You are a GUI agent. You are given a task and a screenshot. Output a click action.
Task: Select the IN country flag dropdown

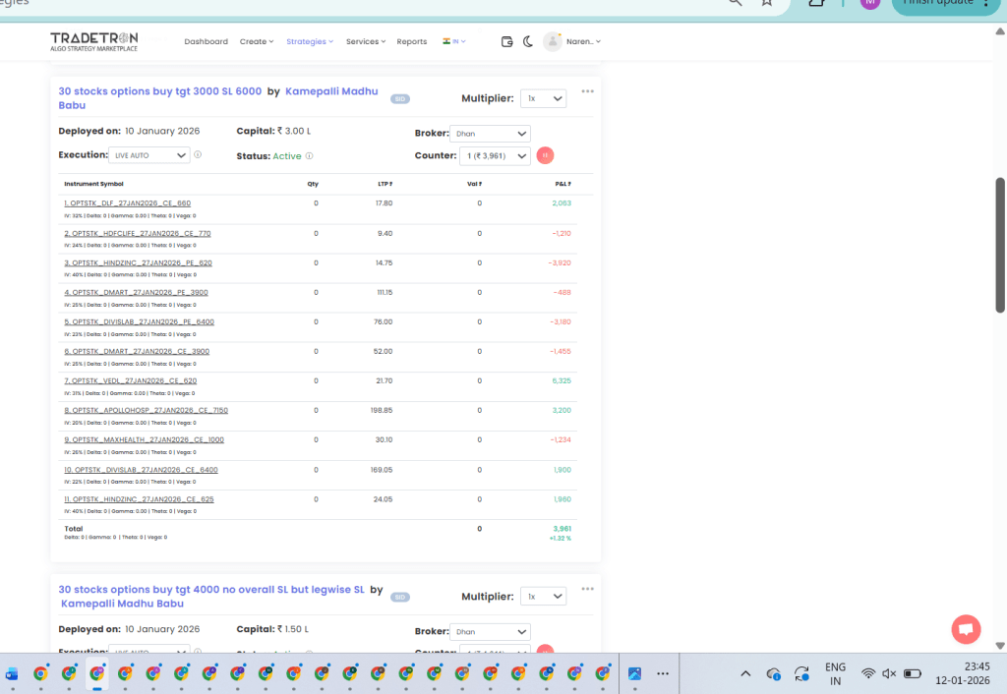pyautogui.click(x=454, y=41)
